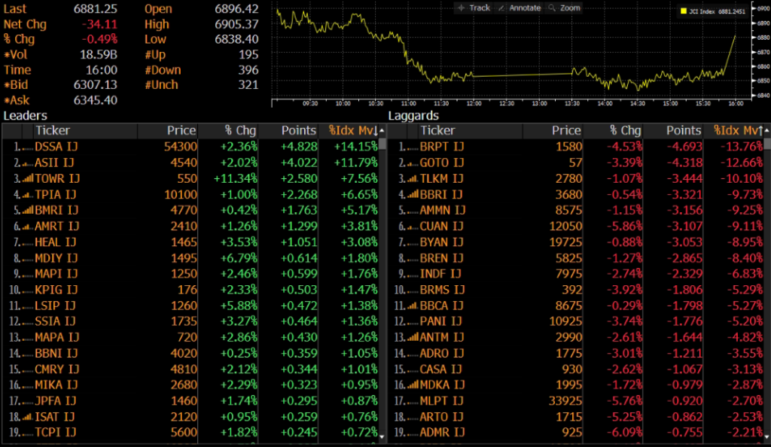Sort Laggards table by Ticker column

[437, 131]
